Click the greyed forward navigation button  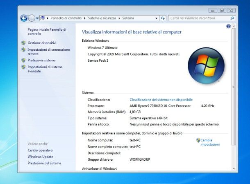[32, 18]
